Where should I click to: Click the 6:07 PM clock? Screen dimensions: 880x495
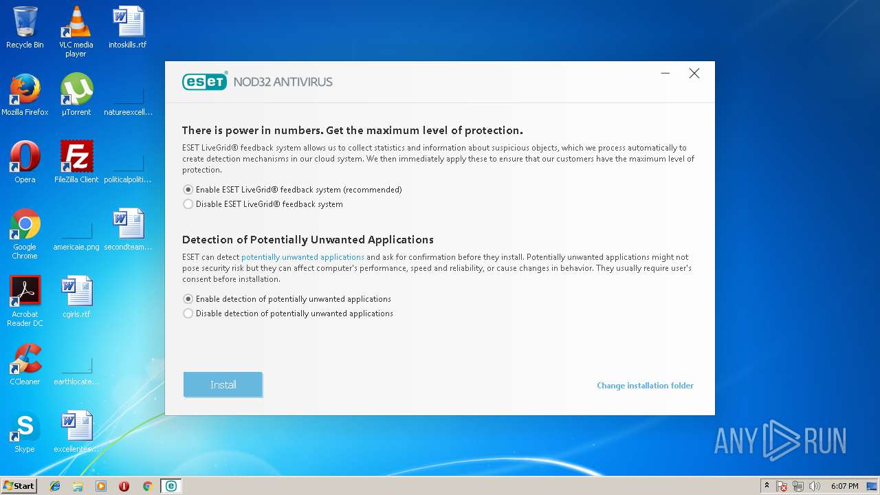[844, 486]
